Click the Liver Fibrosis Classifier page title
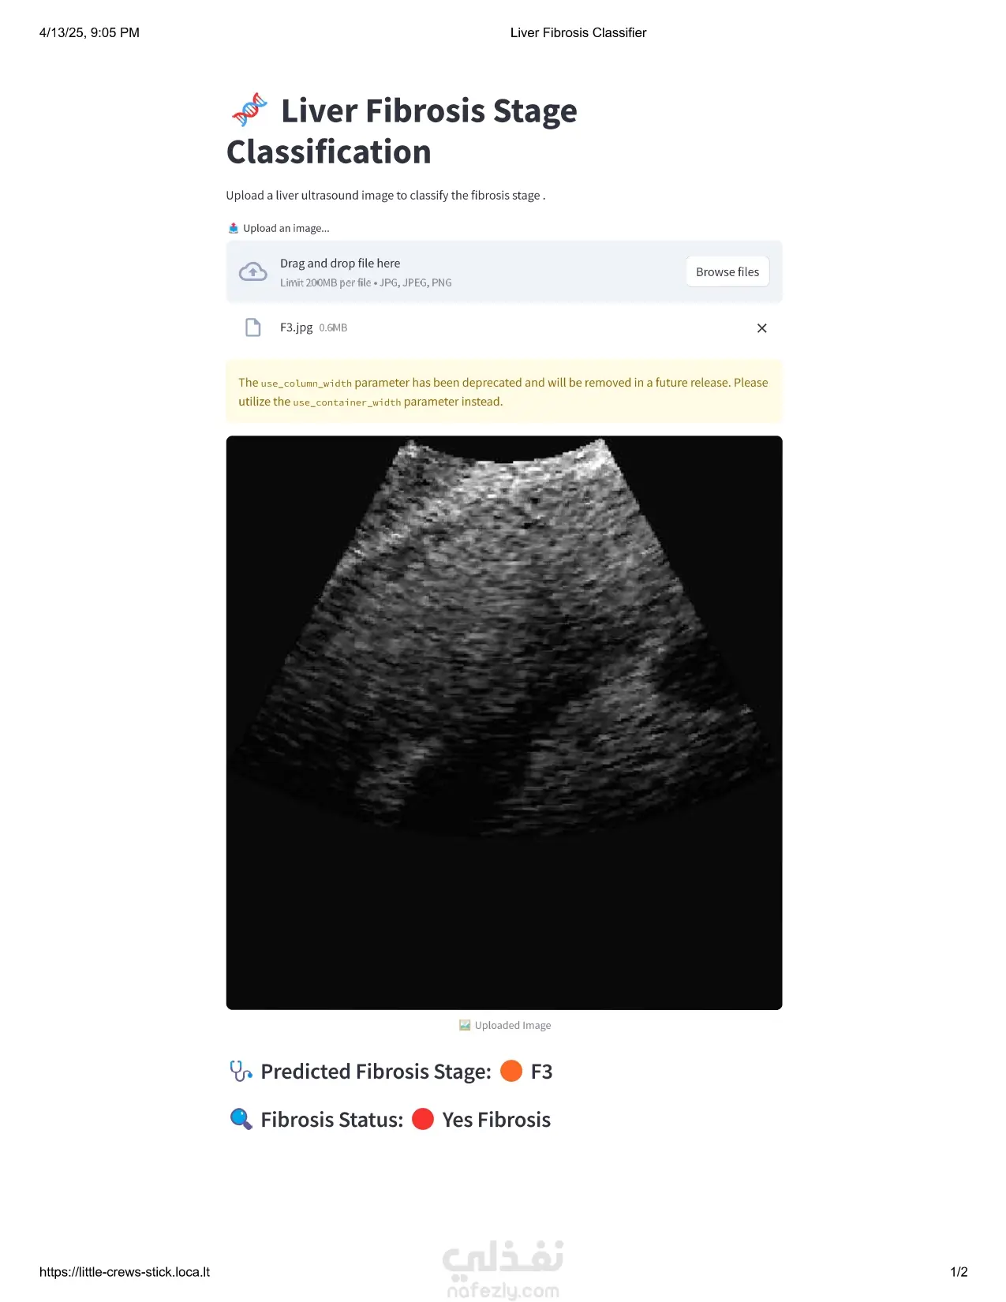Viewport: 1006px width, 1302px height. pos(578,32)
